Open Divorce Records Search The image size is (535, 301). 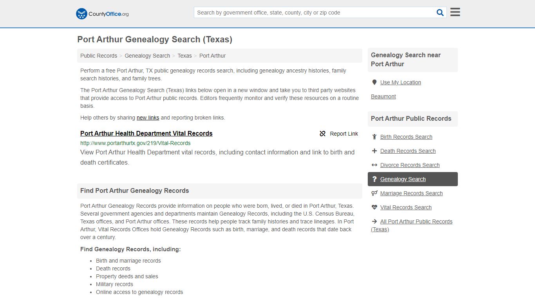pyautogui.click(x=410, y=165)
